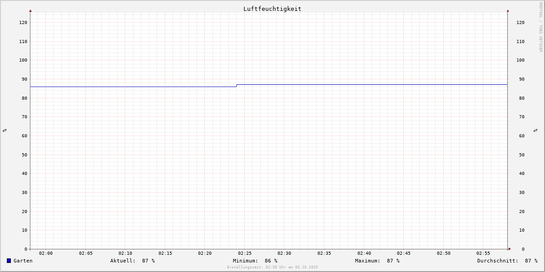
Task: Click the blue Garten legend color swatch
Action: coord(9,261)
